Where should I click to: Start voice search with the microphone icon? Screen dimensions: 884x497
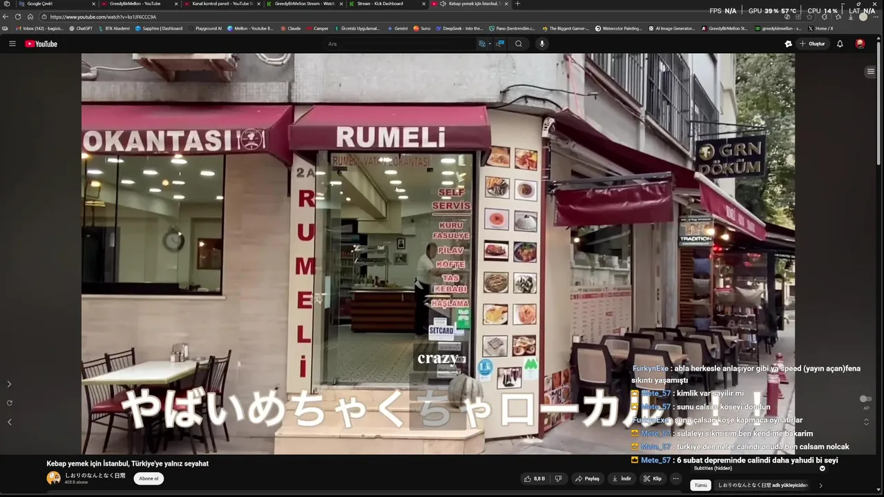pos(541,43)
